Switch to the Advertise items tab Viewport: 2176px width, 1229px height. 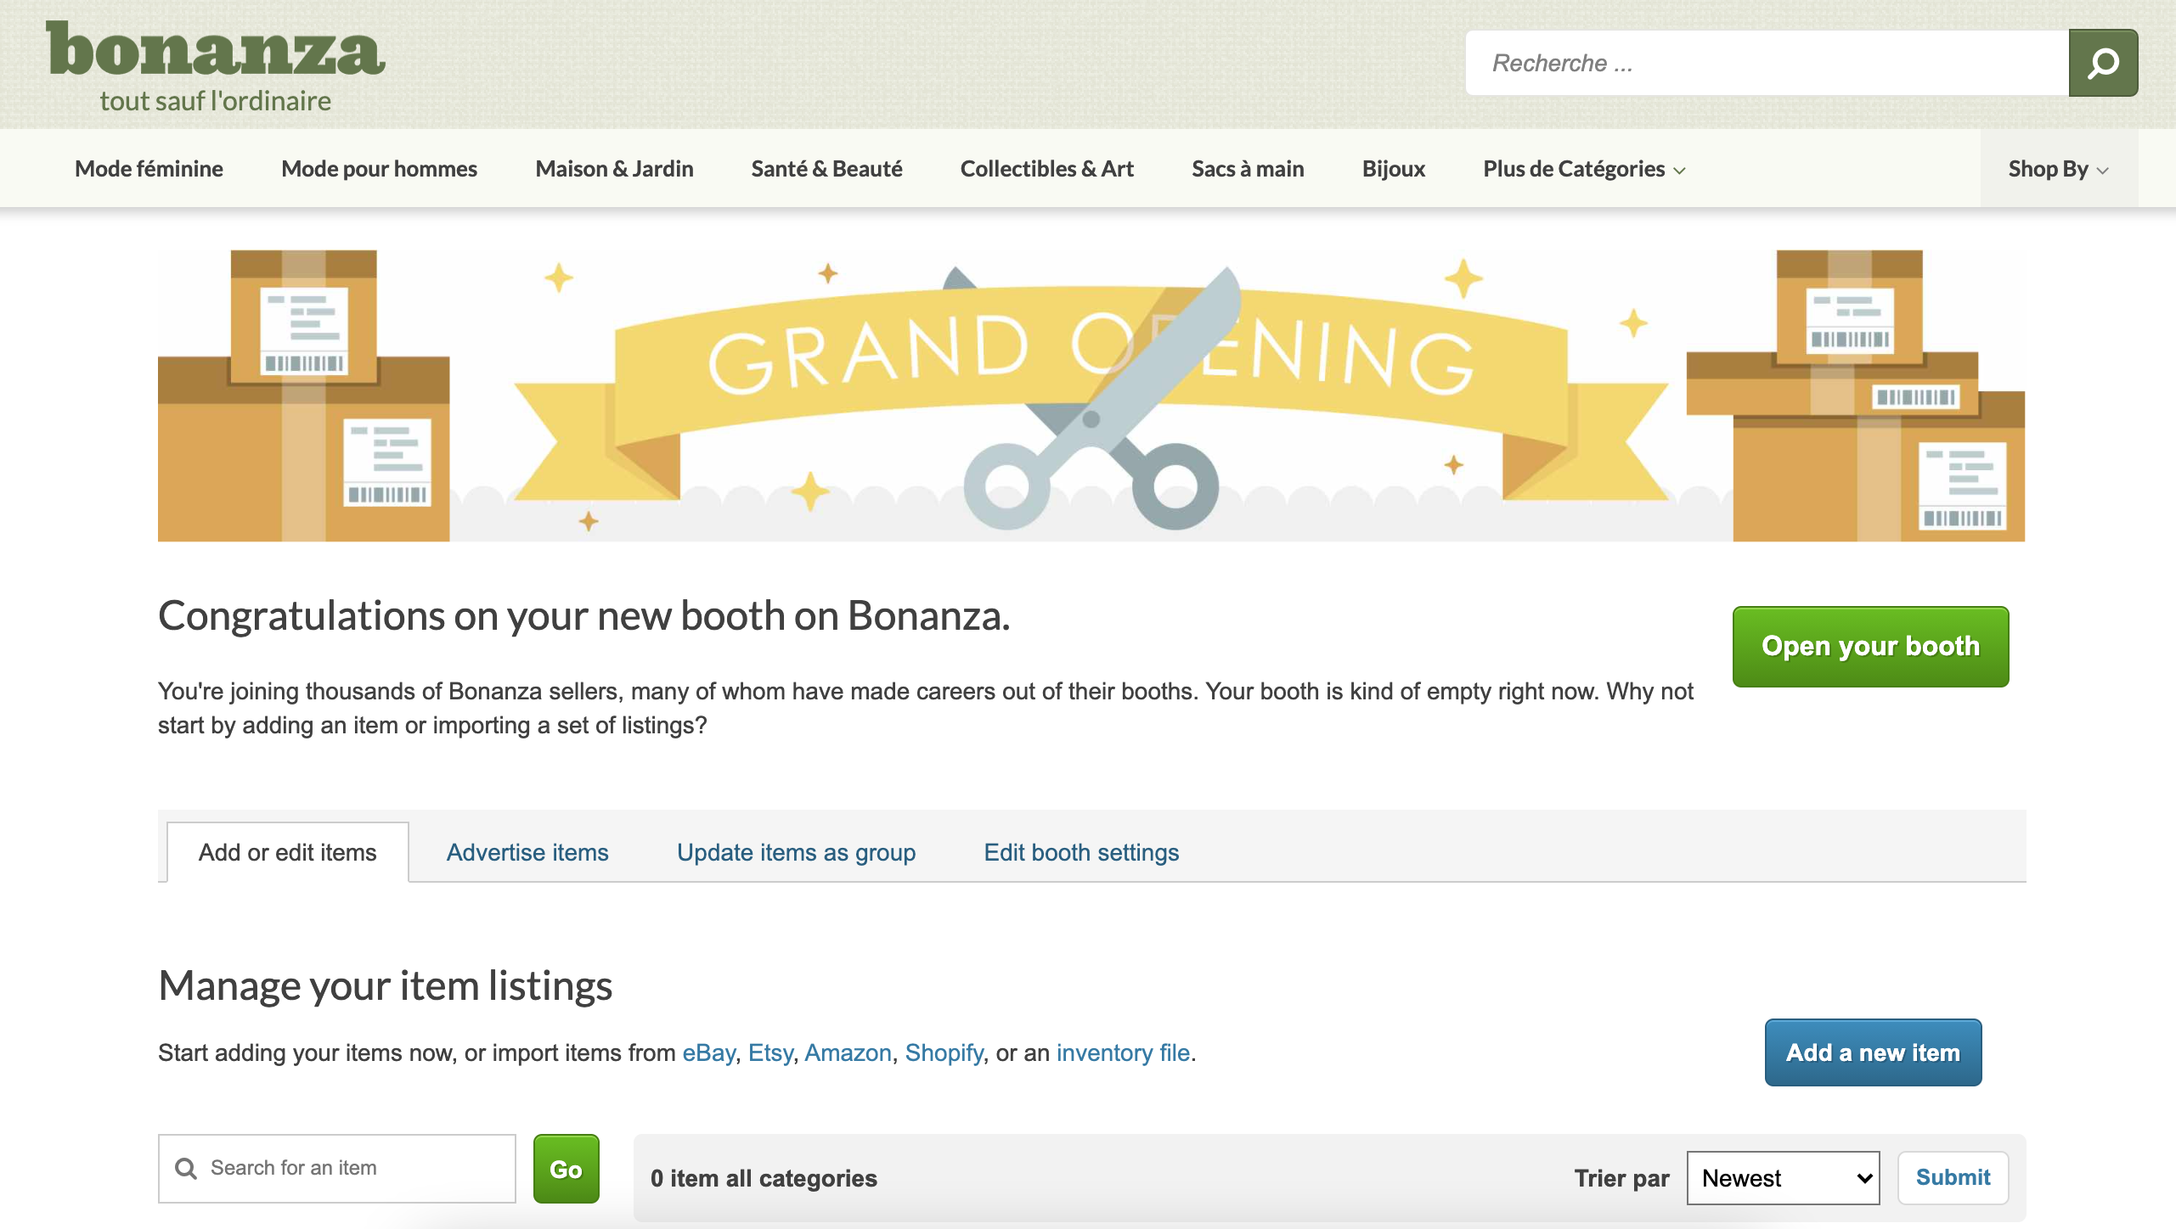click(x=527, y=852)
